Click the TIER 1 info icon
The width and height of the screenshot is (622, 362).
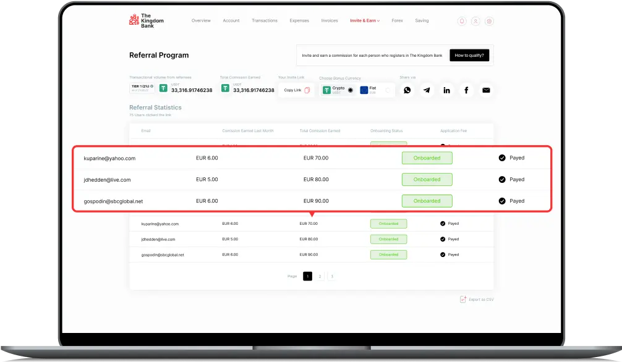(151, 86)
